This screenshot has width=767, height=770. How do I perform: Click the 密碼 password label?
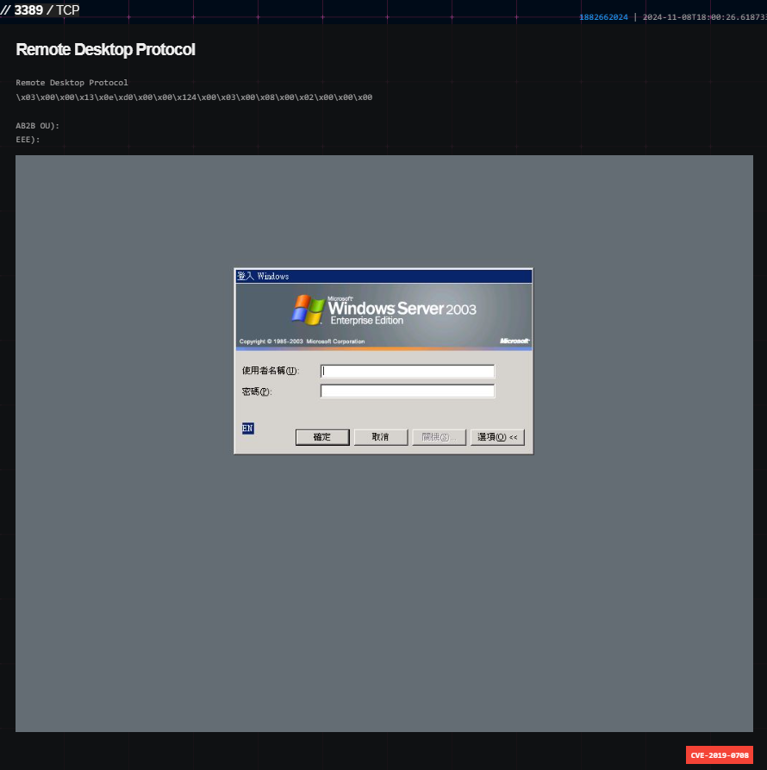[257, 391]
